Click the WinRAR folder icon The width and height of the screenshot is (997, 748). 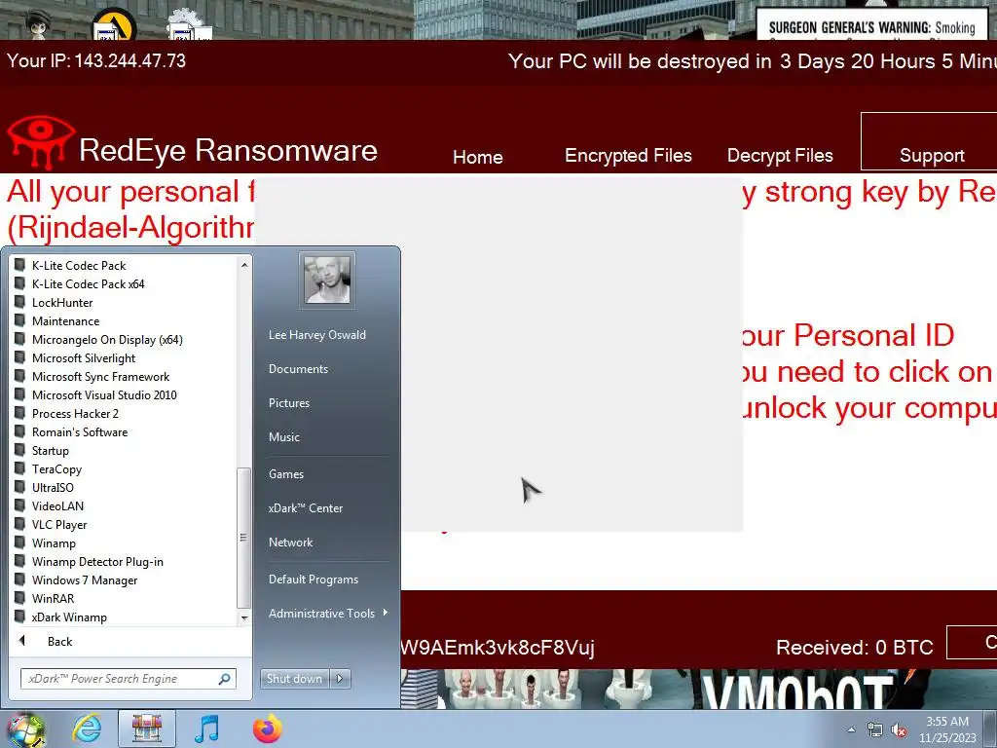19,598
